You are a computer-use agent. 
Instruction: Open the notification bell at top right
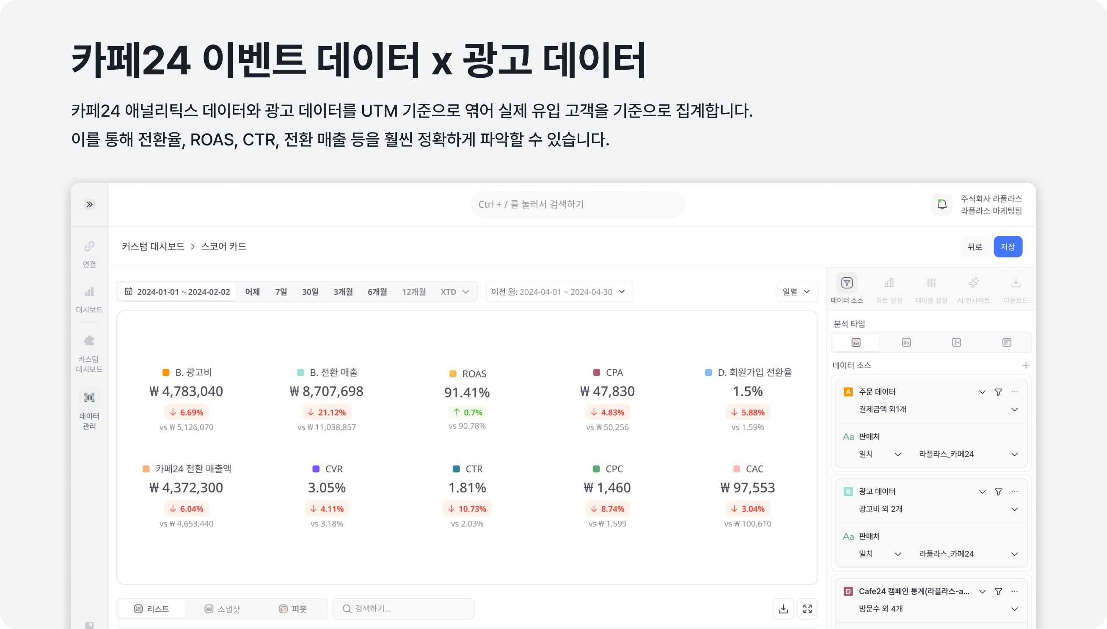(942, 204)
